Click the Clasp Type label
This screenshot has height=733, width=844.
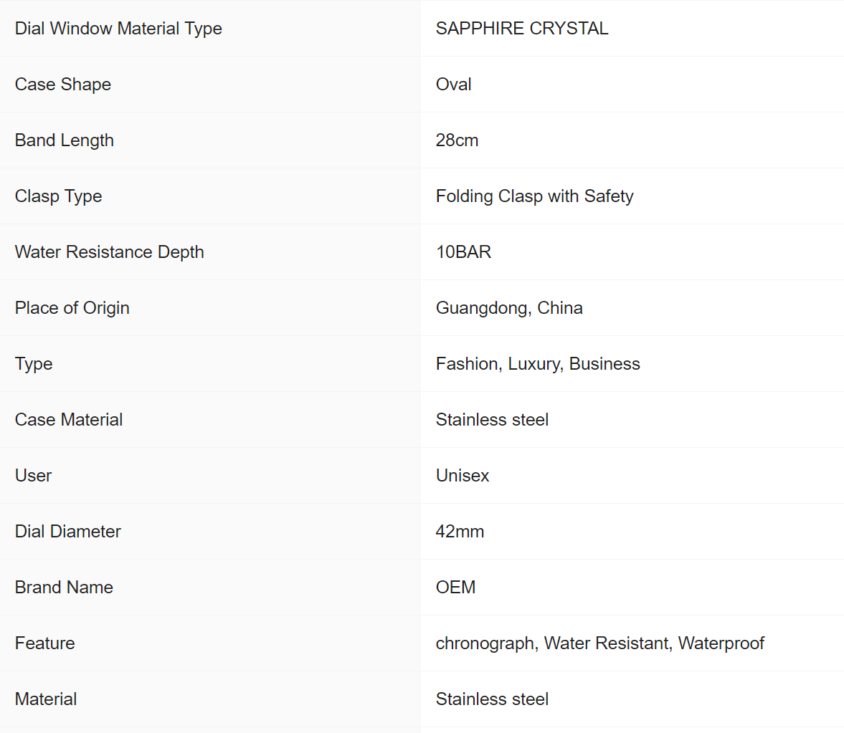tap(59, 196)
